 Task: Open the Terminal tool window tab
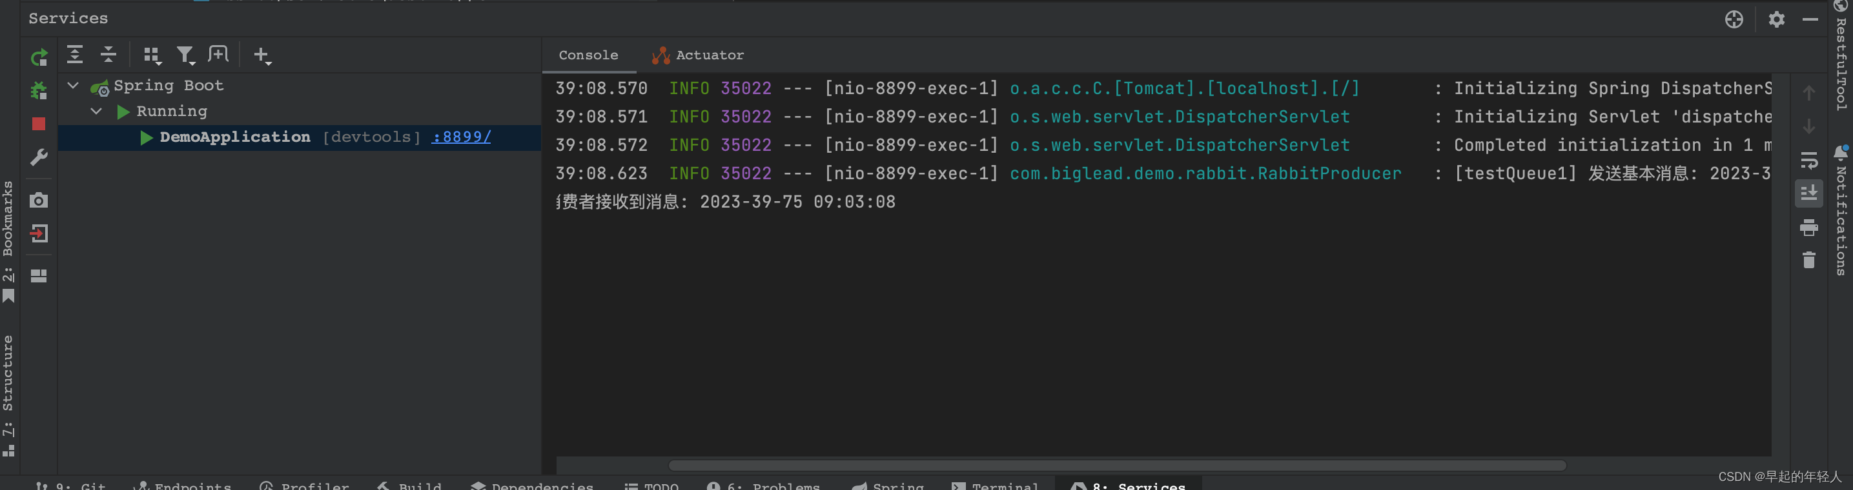click(996, 485)
